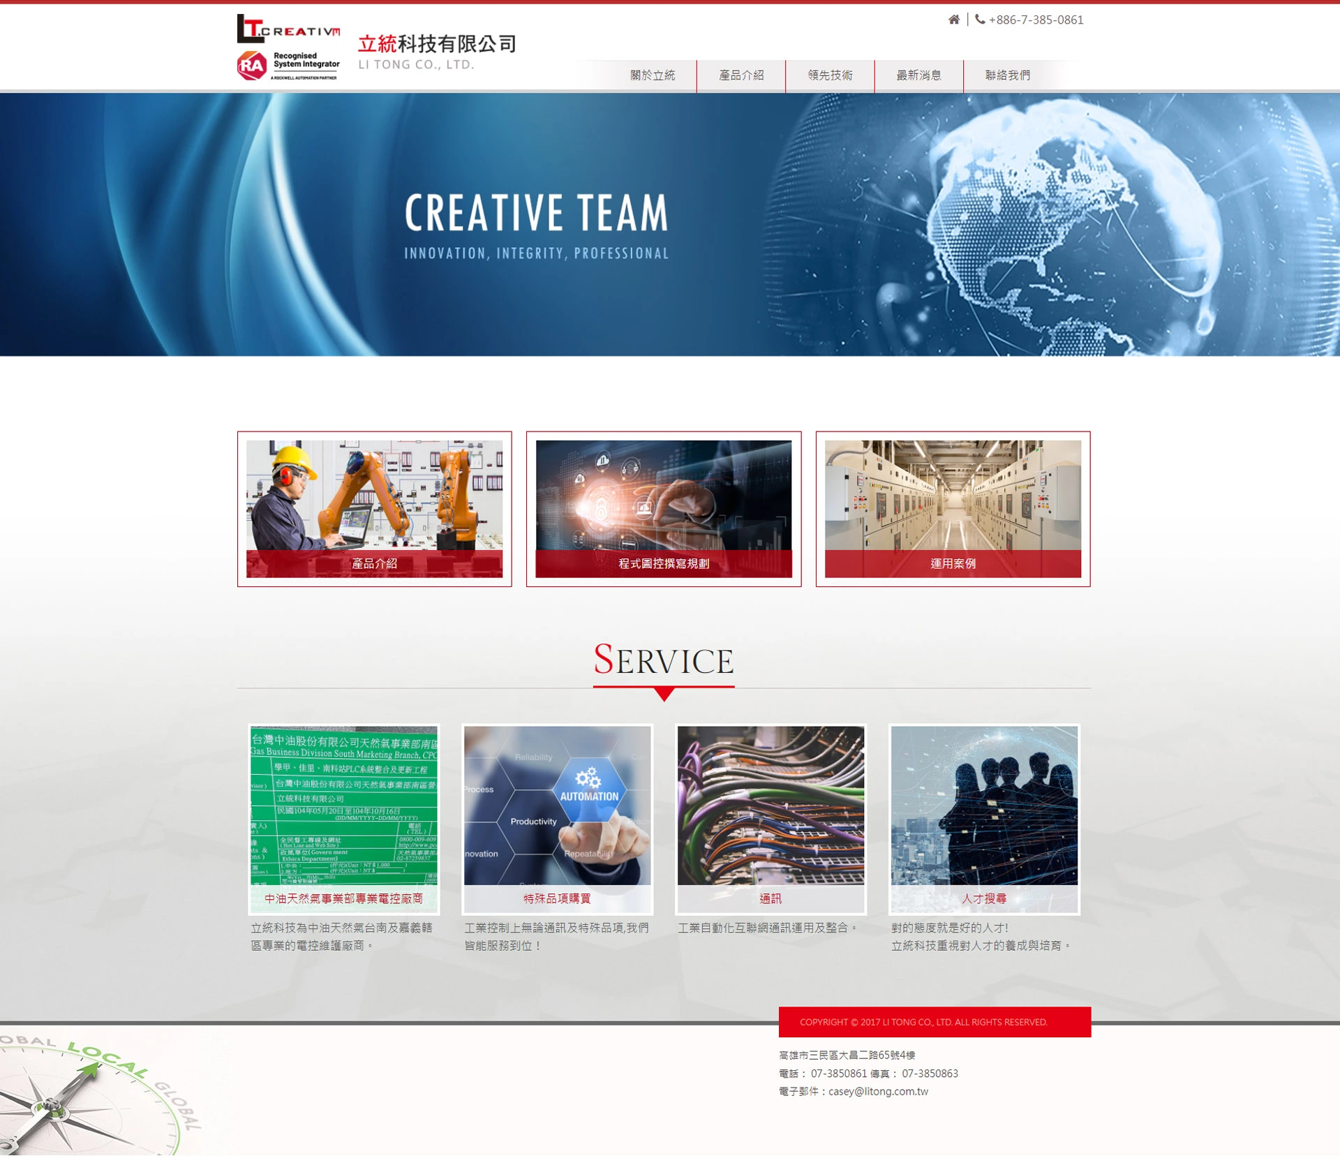Click the SERVICE section heading
1340x1156 pixels.
pyautogui.click(x=664, y=660)
